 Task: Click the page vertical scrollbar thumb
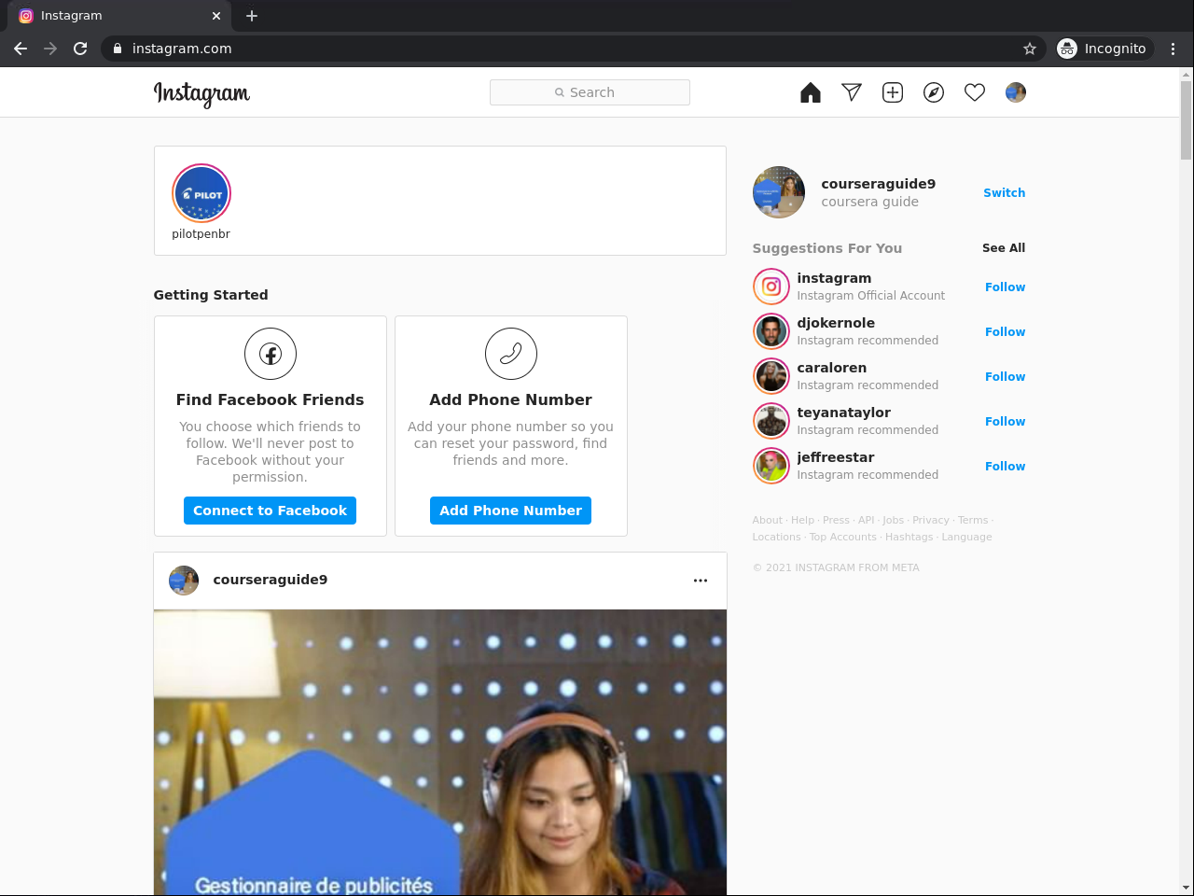coord(1187,120)
